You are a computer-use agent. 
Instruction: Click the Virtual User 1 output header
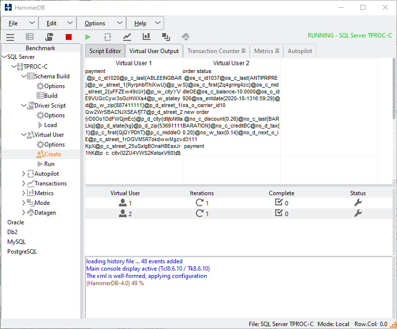[133, 63]
